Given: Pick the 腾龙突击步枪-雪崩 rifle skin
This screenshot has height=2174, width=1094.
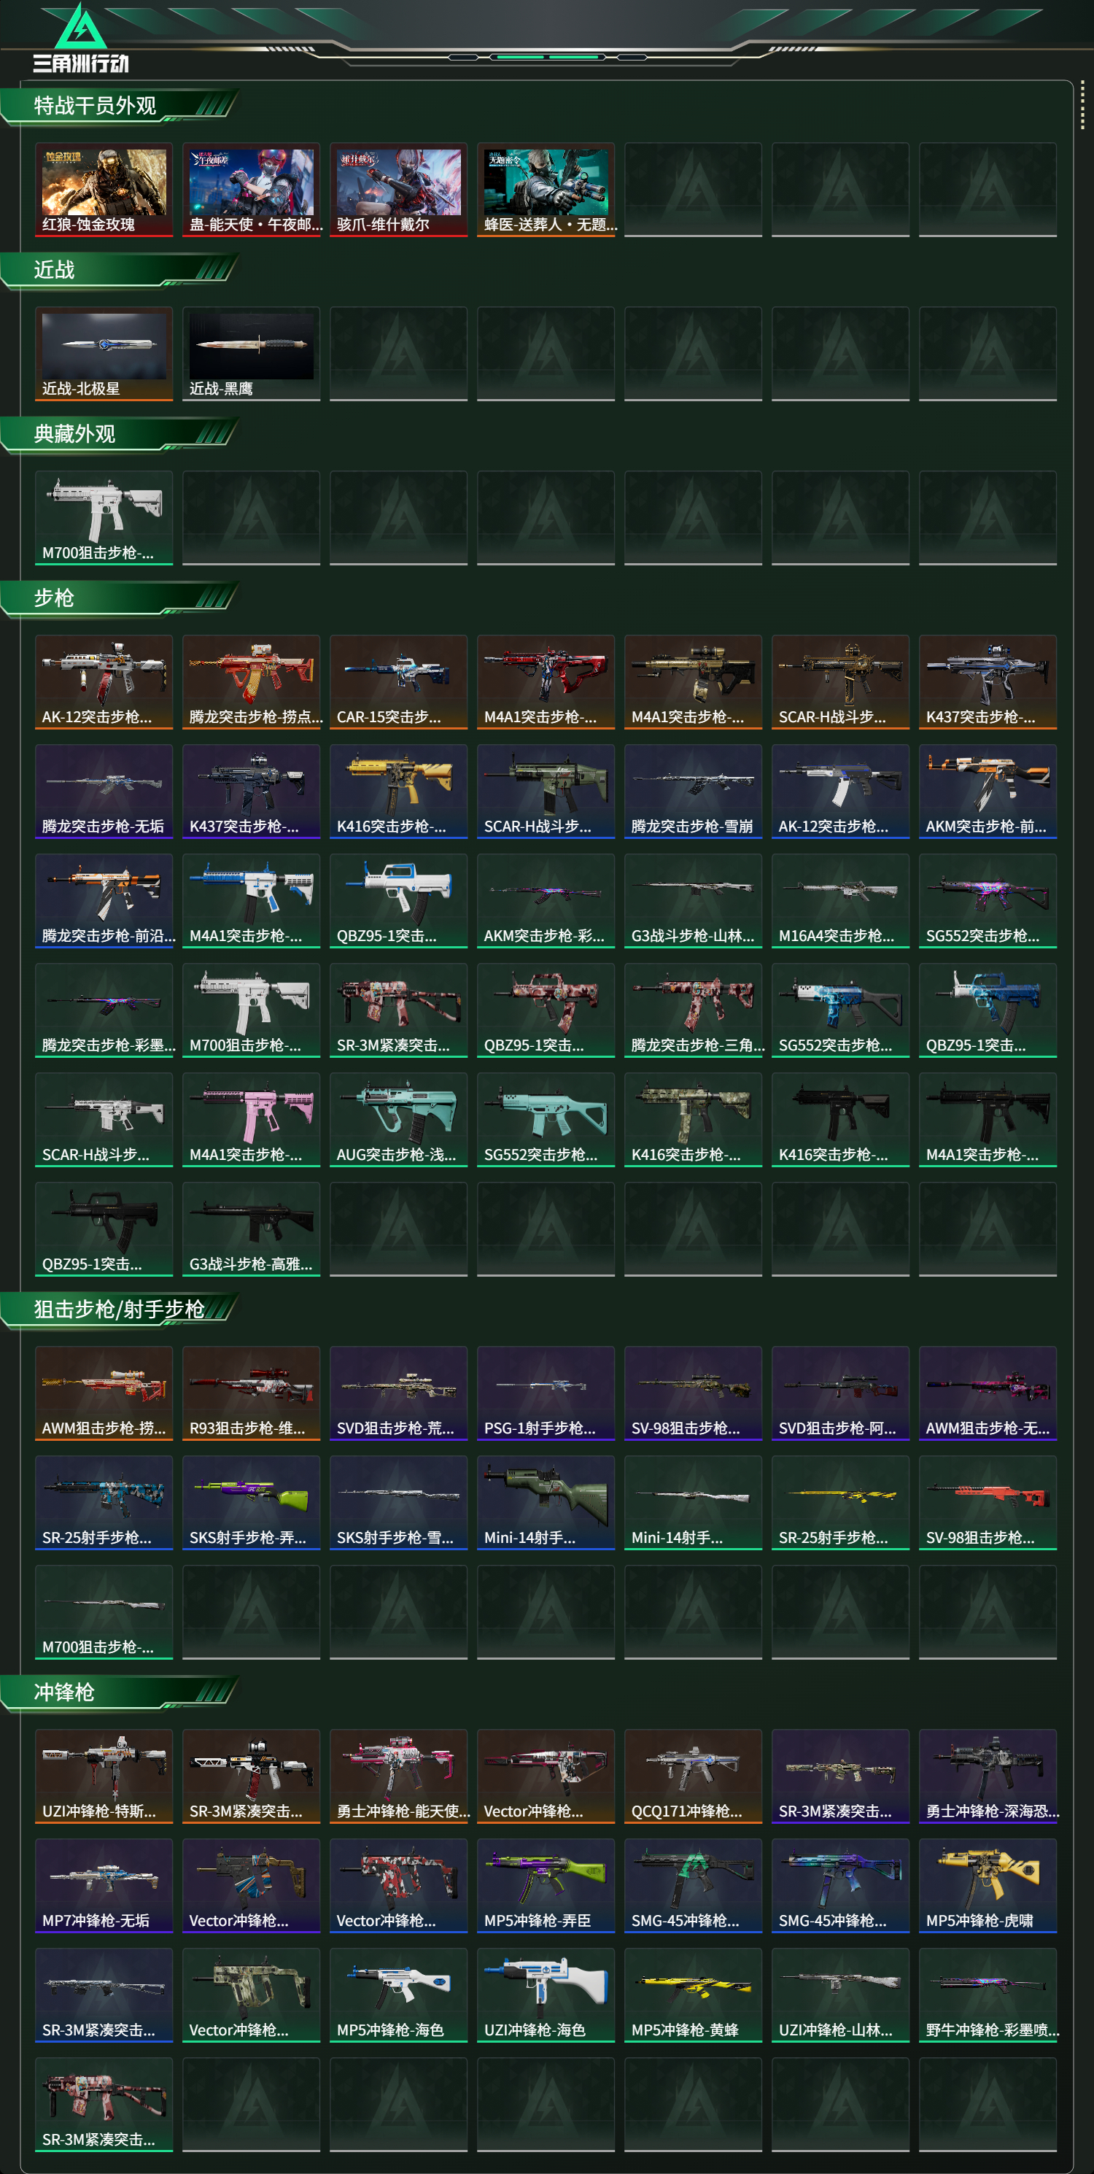Looking at the screenshot, I should tap(692, 792).
